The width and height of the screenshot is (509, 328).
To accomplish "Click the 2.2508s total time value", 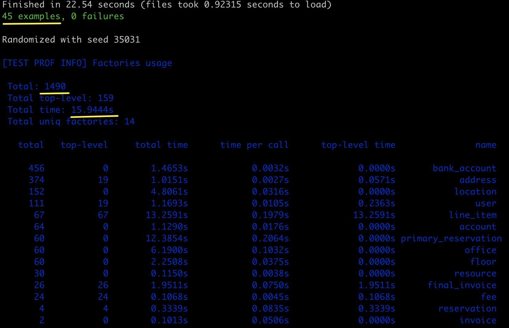I will (x=169, y=262).
